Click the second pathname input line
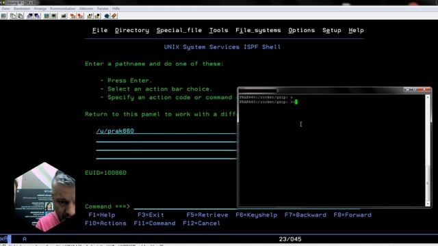Image resolution: width=438 pixels, height=246 pixels. (166, 139)
